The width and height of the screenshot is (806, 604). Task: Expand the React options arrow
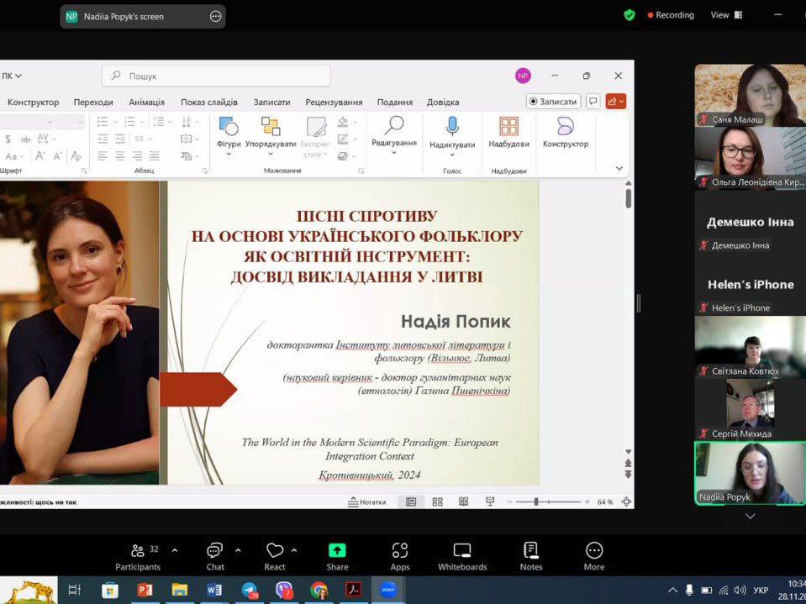(x=294, y=550)
